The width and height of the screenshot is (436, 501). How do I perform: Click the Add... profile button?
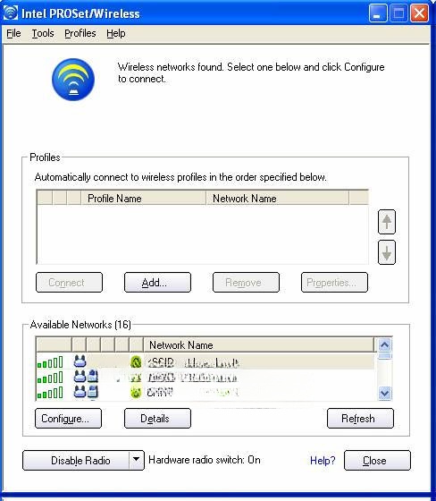click(x=157, y=283)
